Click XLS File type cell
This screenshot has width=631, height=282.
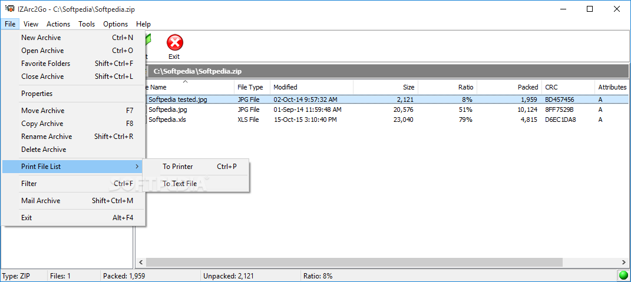248,120
